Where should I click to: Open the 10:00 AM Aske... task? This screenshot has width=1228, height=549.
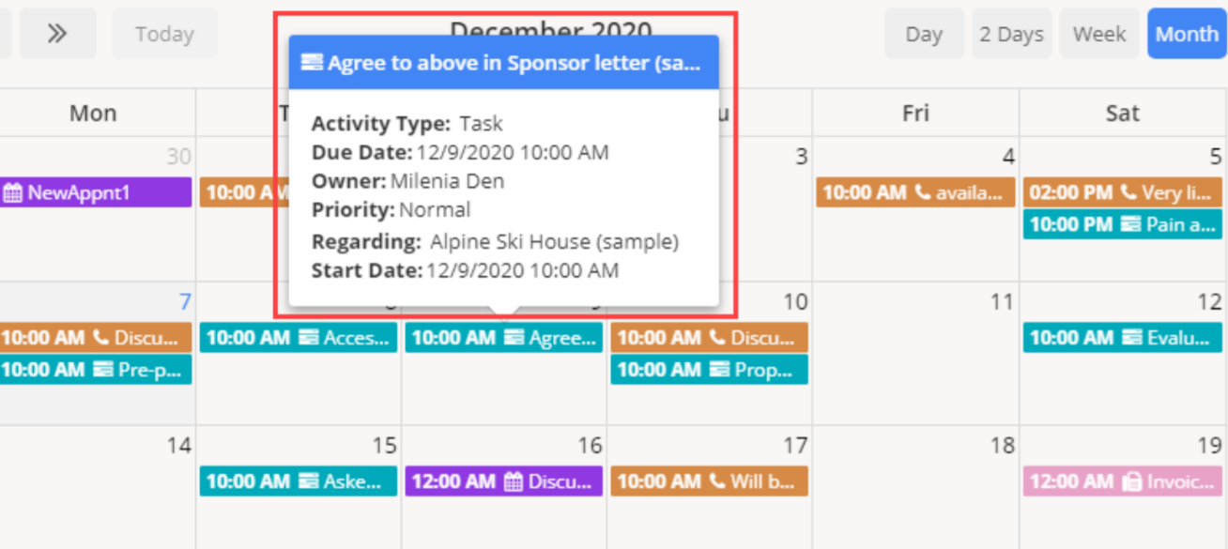coord(298,481)
